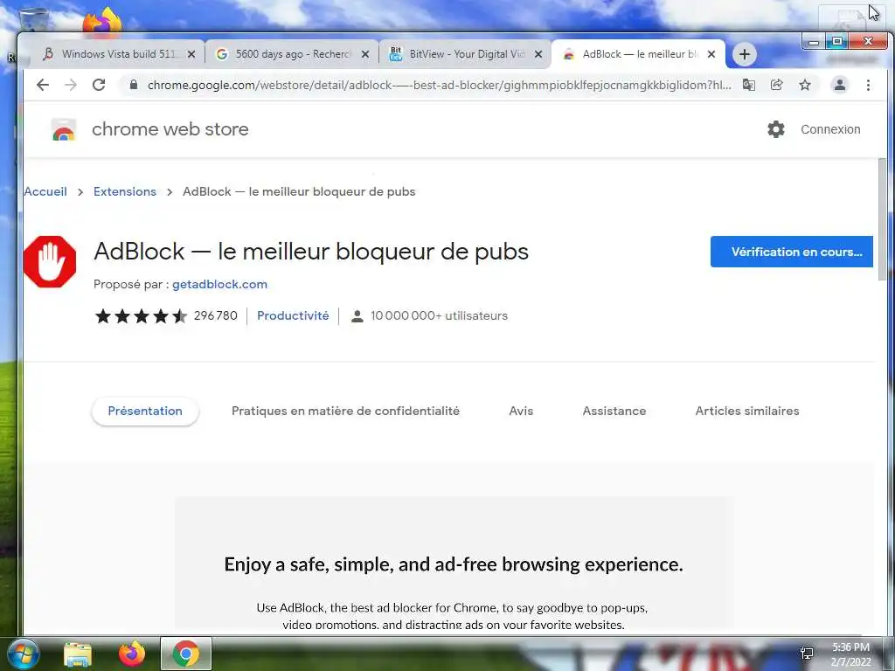Open Chrome three-dot menu
Screen dimensions: 895x671
pos(868,85)
